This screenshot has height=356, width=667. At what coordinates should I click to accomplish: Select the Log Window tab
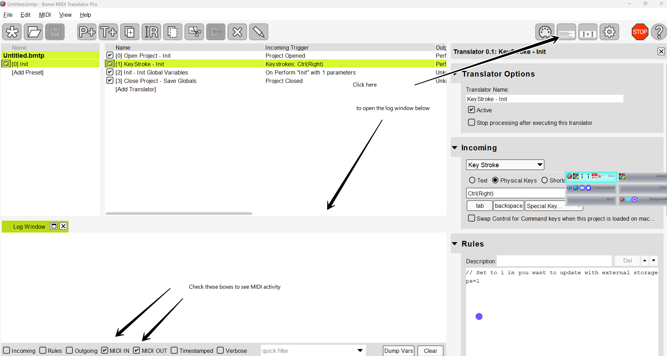pos(29,227)
